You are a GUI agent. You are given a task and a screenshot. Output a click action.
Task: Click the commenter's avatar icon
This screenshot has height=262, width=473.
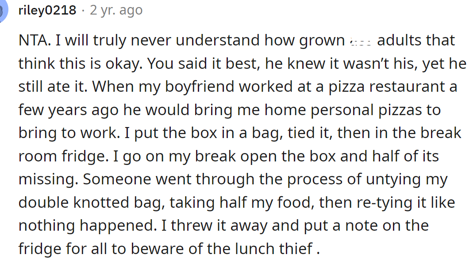pos(3,11)
